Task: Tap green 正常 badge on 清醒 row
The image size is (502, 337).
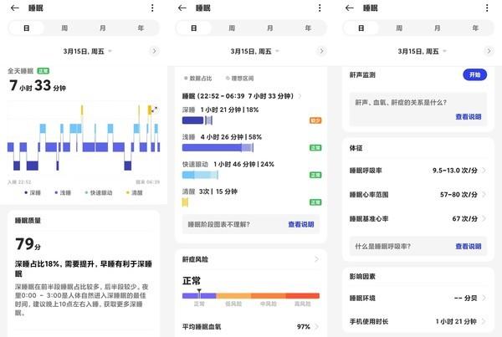Action: (x=315, y=202)
